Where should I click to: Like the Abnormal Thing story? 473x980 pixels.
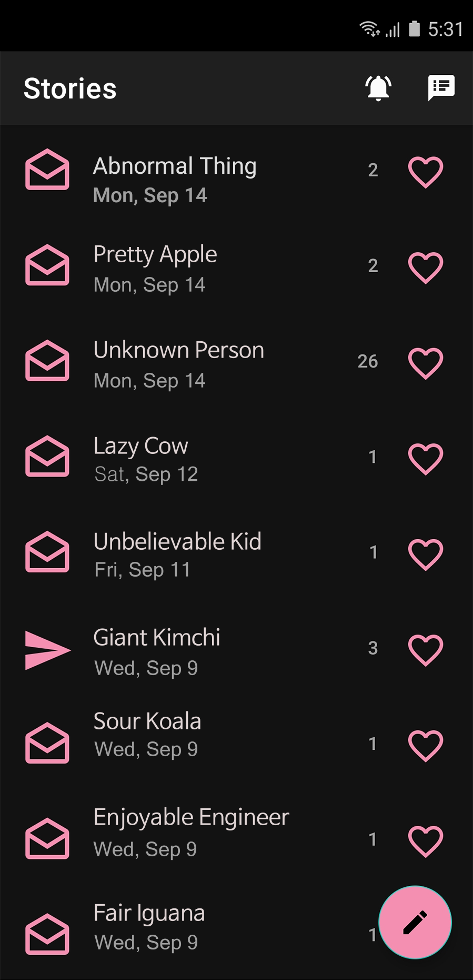(426, 172)
